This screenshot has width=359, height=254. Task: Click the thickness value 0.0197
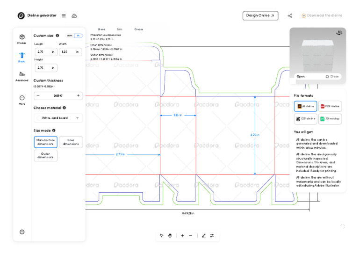click(58, 96)
